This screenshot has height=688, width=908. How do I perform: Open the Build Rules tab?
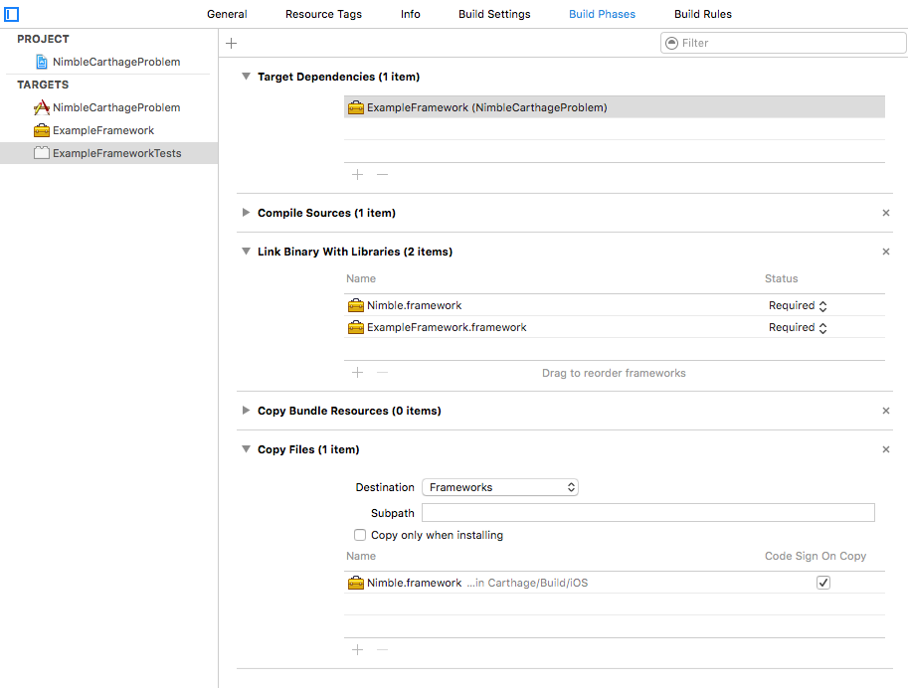click(x=702, y=14)
